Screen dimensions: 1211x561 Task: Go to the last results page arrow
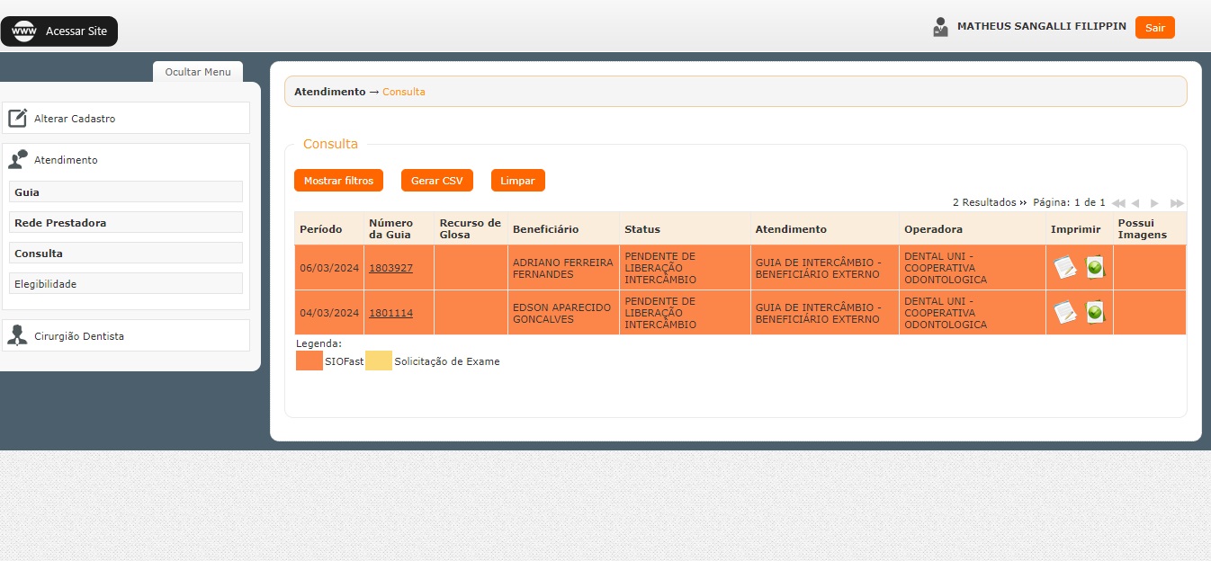(1177, 203)
